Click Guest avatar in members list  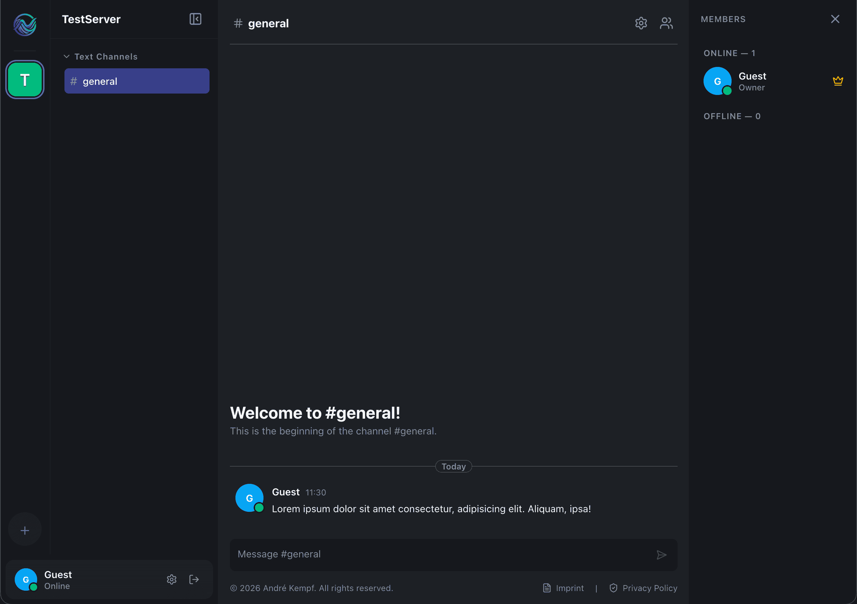coord(717,81)
